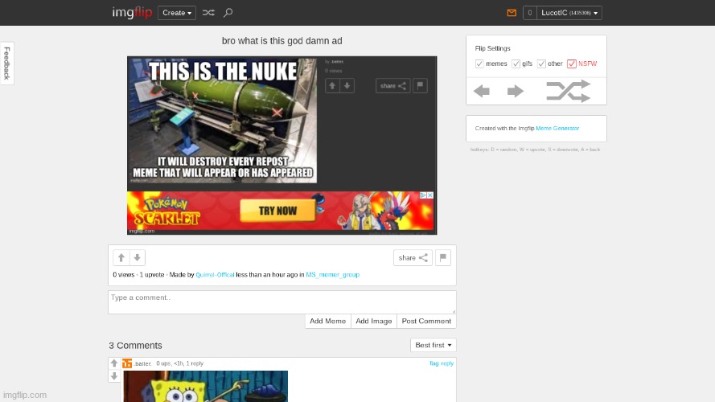
Task: Open the MS_memer_group stream link
Action: click(x=332, y=275)
